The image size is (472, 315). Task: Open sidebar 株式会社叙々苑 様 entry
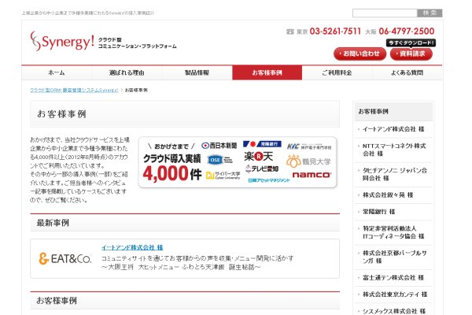click(x=393, y=195)
